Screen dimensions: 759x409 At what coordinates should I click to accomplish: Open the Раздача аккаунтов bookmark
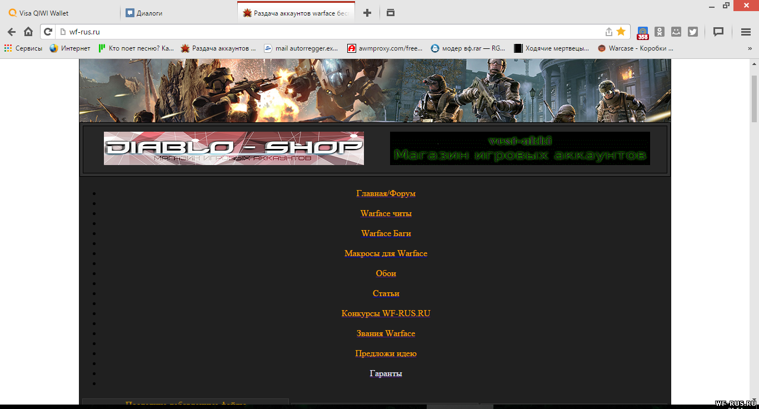point(218,48)
